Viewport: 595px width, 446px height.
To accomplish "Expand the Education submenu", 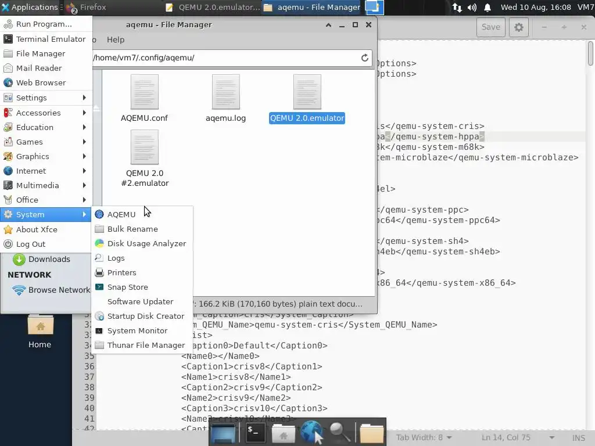I will (46, 127).
